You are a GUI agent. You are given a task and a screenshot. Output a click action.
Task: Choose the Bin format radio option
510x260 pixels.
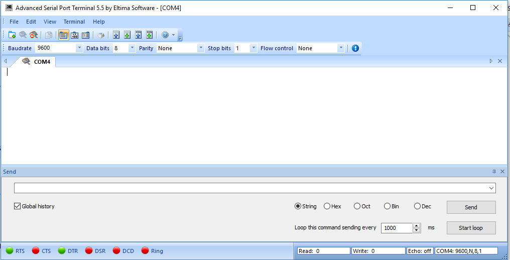point(388,206)
